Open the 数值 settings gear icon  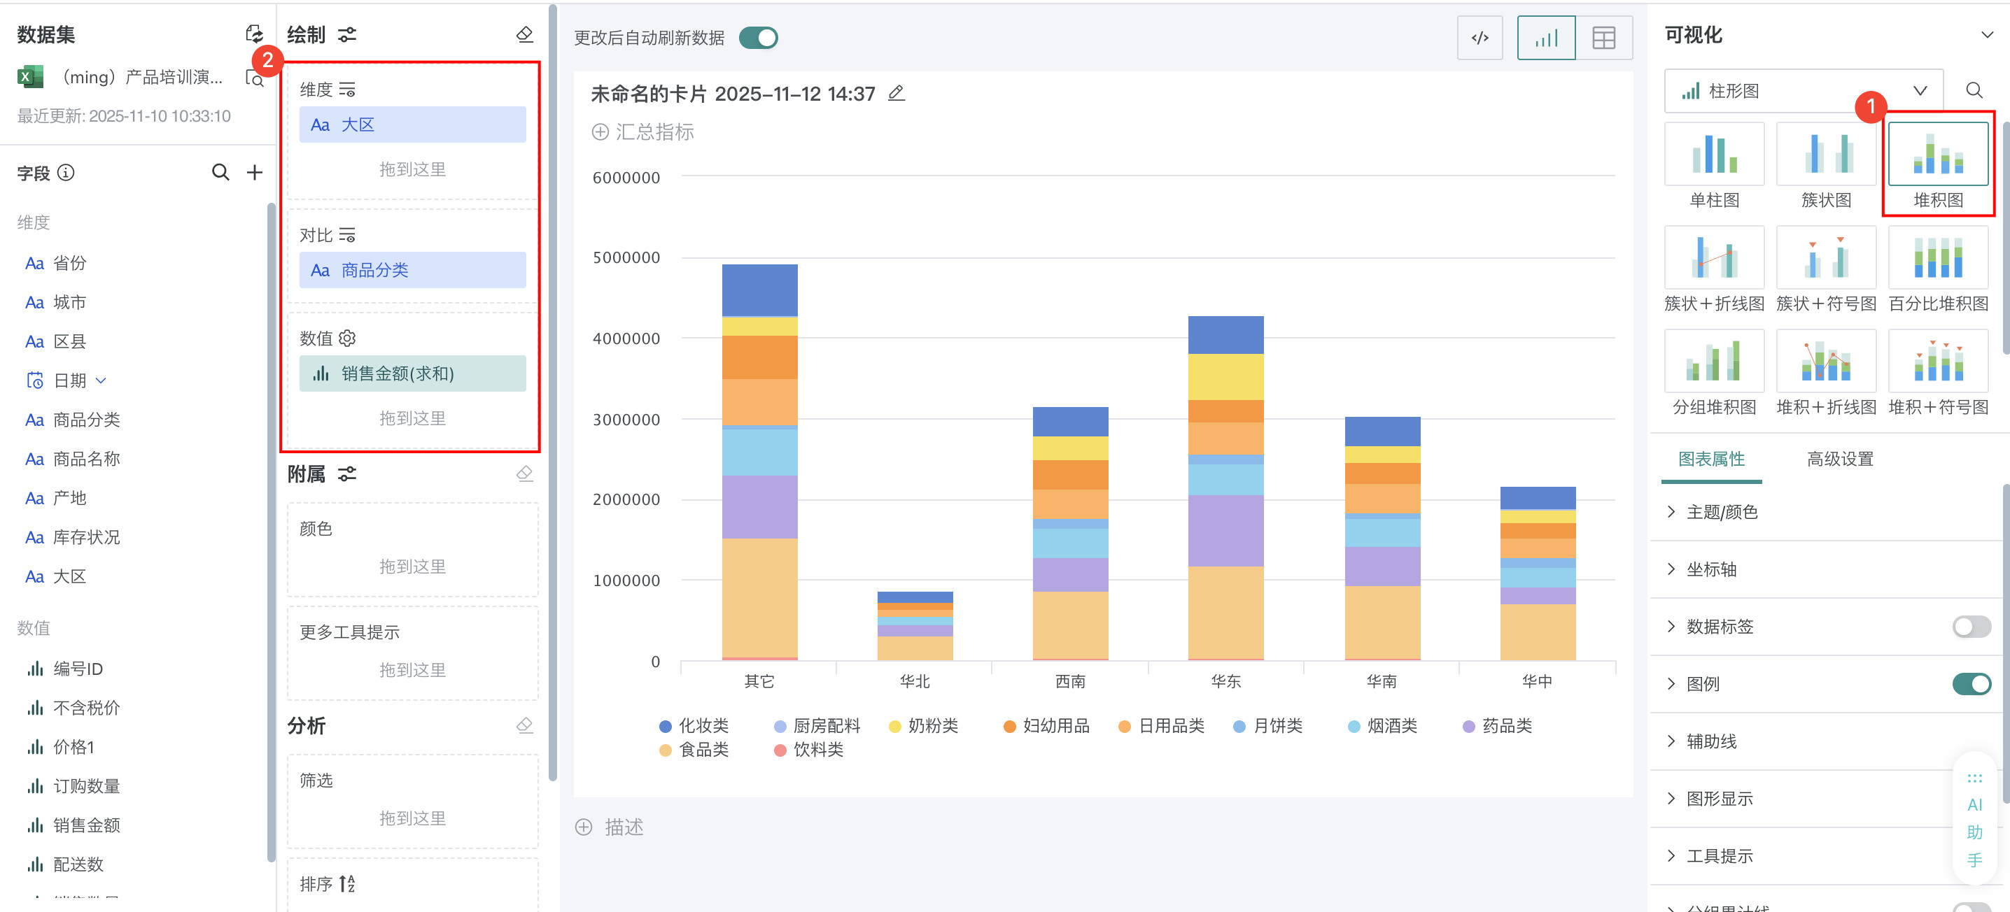[x=347, y=338]
